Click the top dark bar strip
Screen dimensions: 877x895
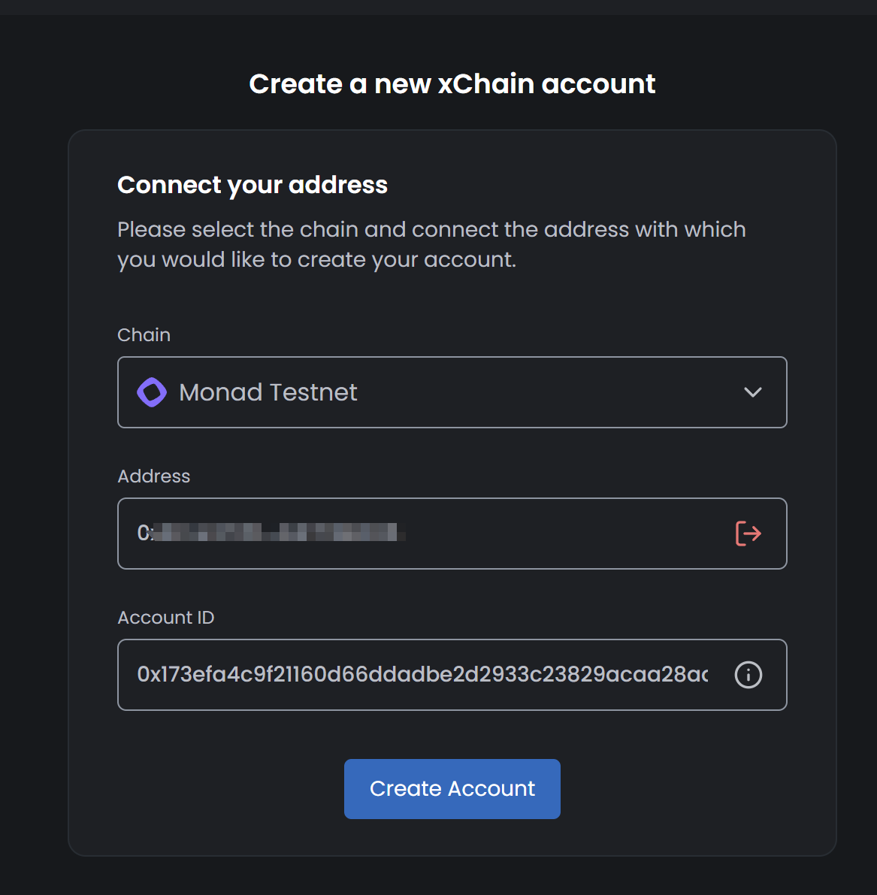(438, 7)
